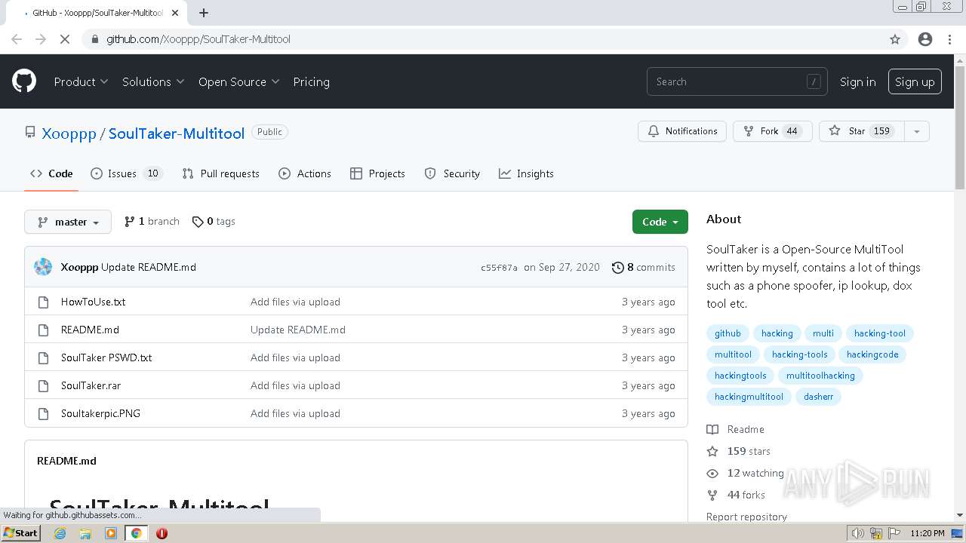
Task: Expand the star lists dropdown arrow
Action: 916,131
